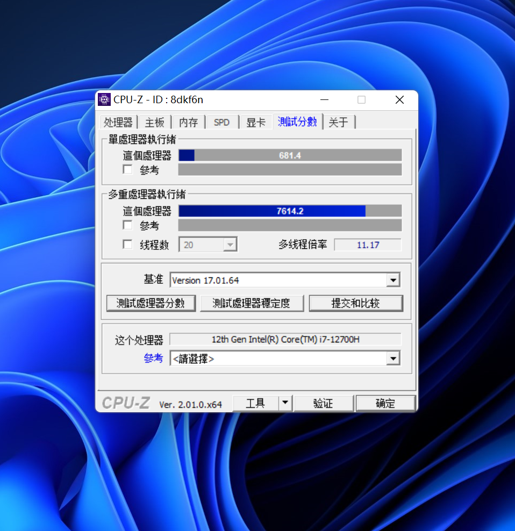This screenshot has width=515, height=531.
Task: Switch to the 关于 tab
Action: [339, 122]
